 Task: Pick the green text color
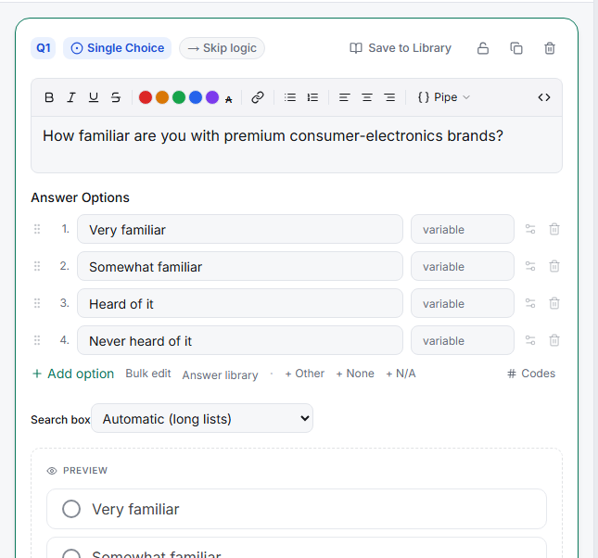pos(179,97)
